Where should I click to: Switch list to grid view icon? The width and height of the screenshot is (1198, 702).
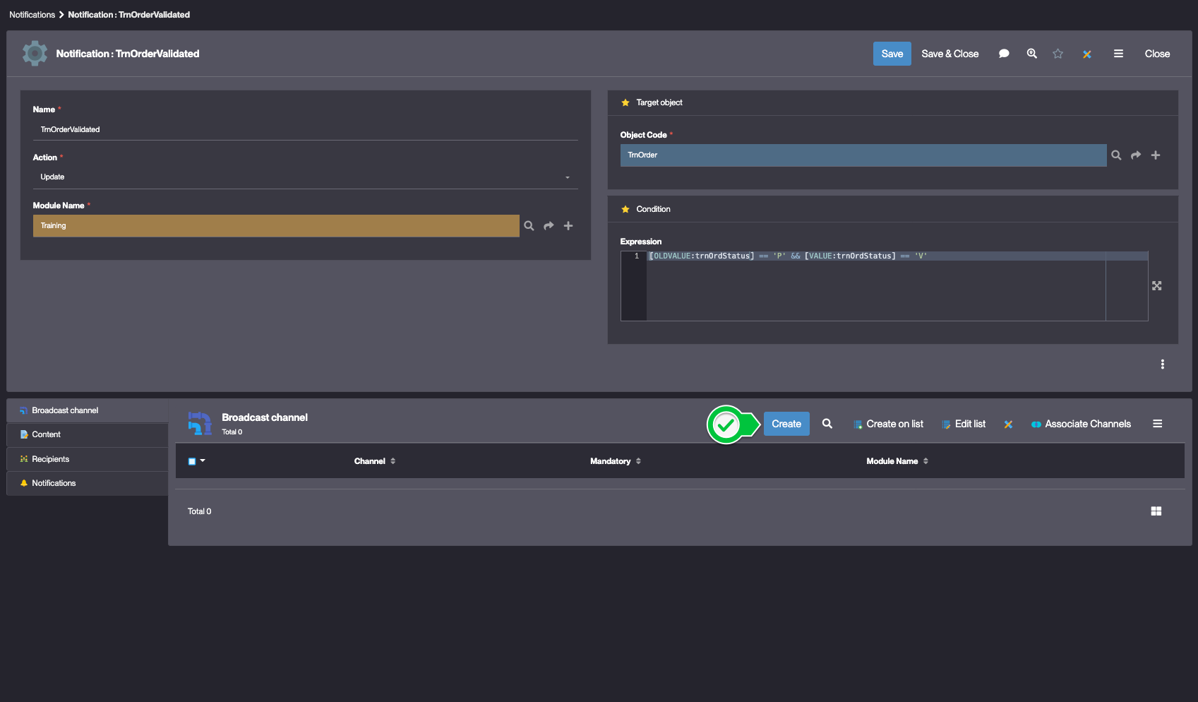click(x=1156, y=511)
